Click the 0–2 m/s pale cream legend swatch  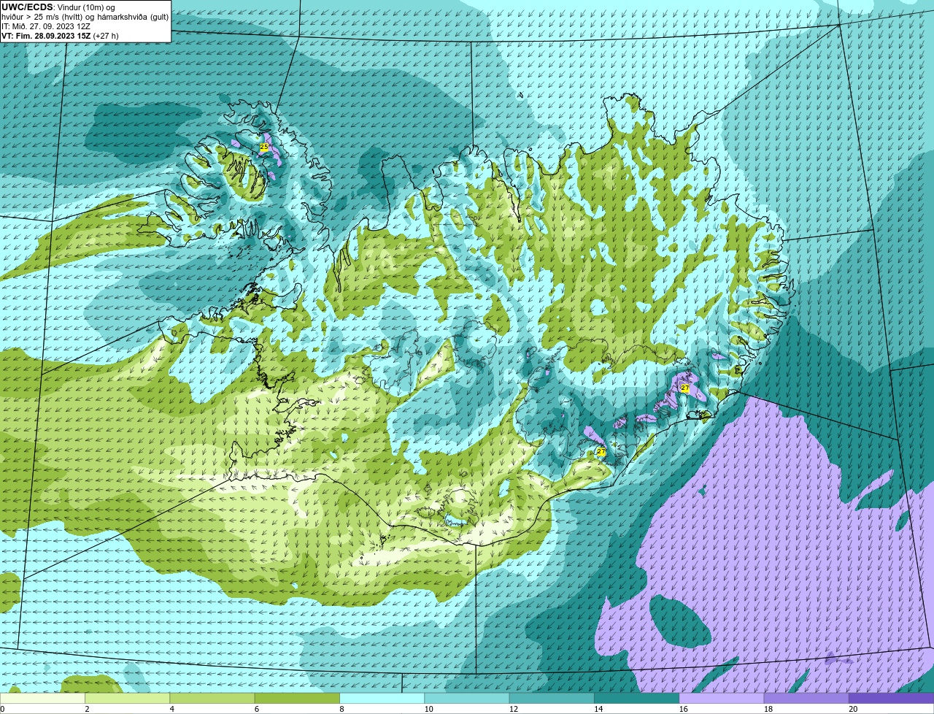(x=42, y=699)
